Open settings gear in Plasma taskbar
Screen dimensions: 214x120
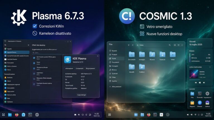37,115
